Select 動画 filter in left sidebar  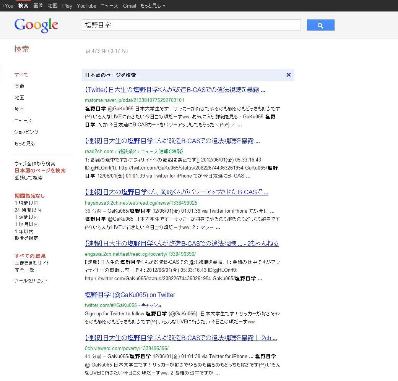coord(19,109)
